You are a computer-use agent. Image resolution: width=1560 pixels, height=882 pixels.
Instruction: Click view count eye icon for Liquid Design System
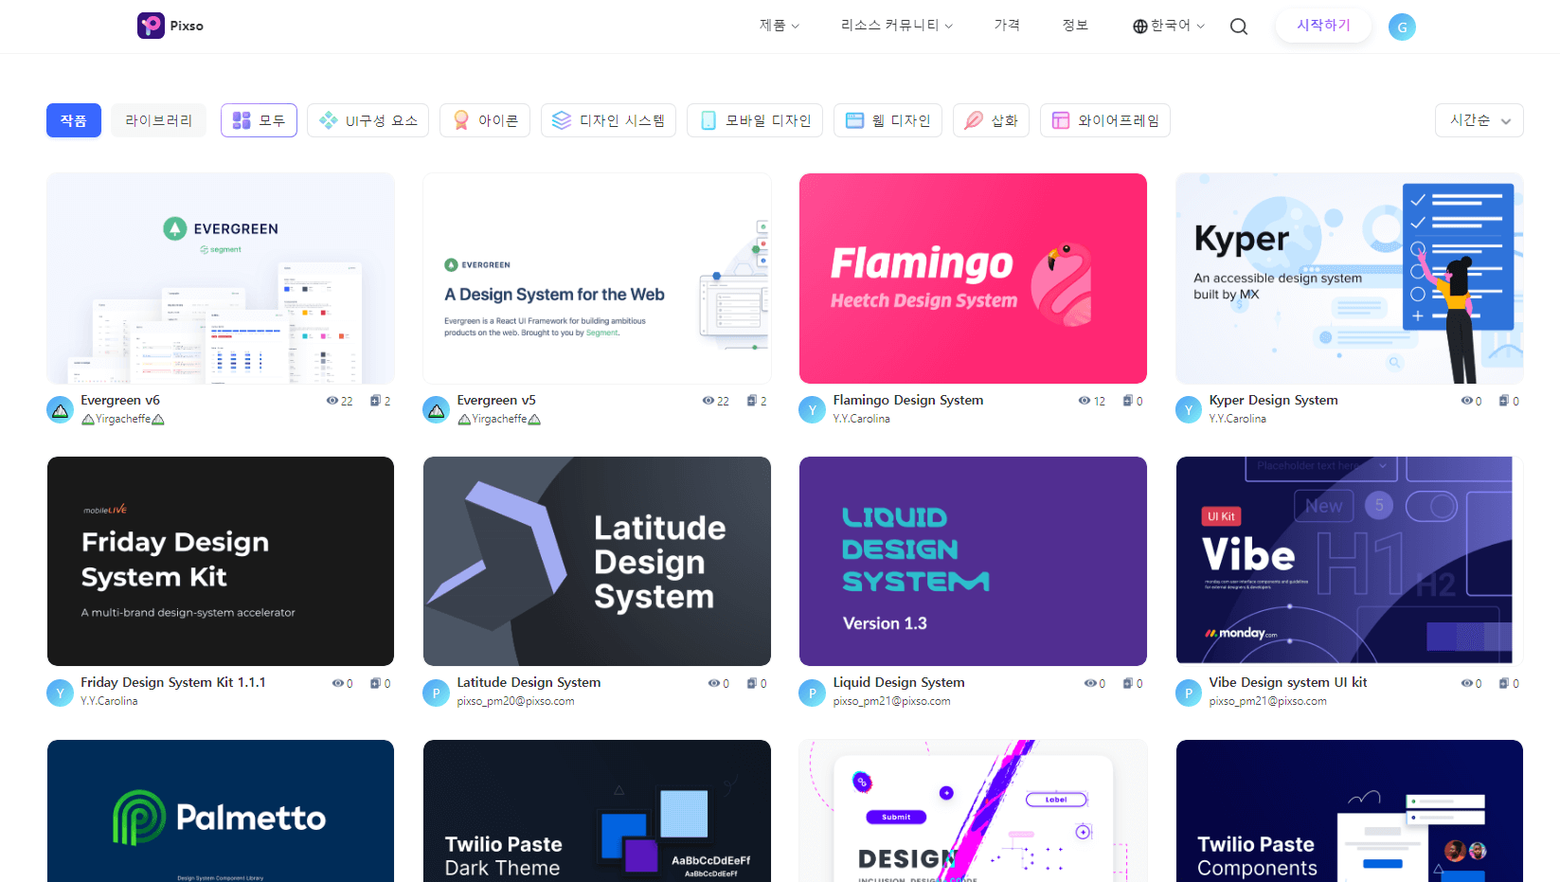(x=1090, y=683)
